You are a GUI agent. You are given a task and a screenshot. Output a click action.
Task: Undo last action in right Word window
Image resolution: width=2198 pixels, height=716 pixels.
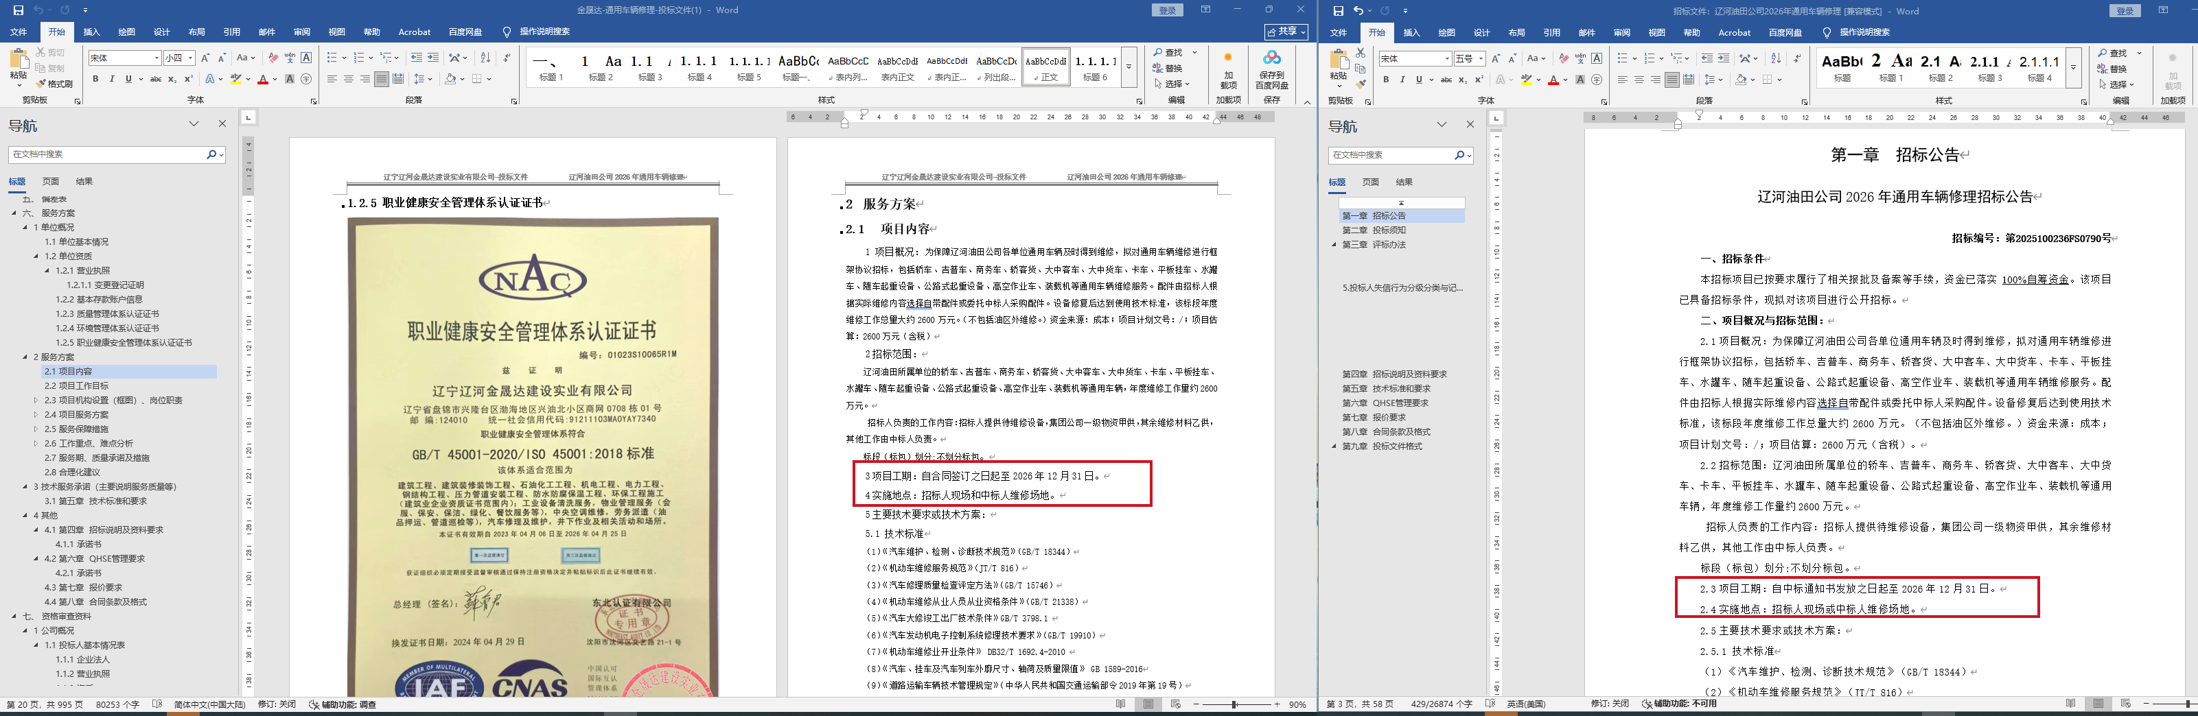click(x=1358, y=10)
